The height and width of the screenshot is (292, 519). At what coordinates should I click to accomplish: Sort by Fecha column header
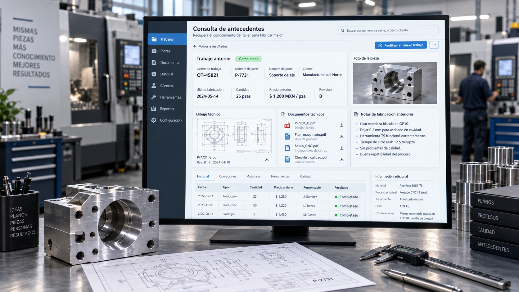pyautogui.click(x=203, y=187)
